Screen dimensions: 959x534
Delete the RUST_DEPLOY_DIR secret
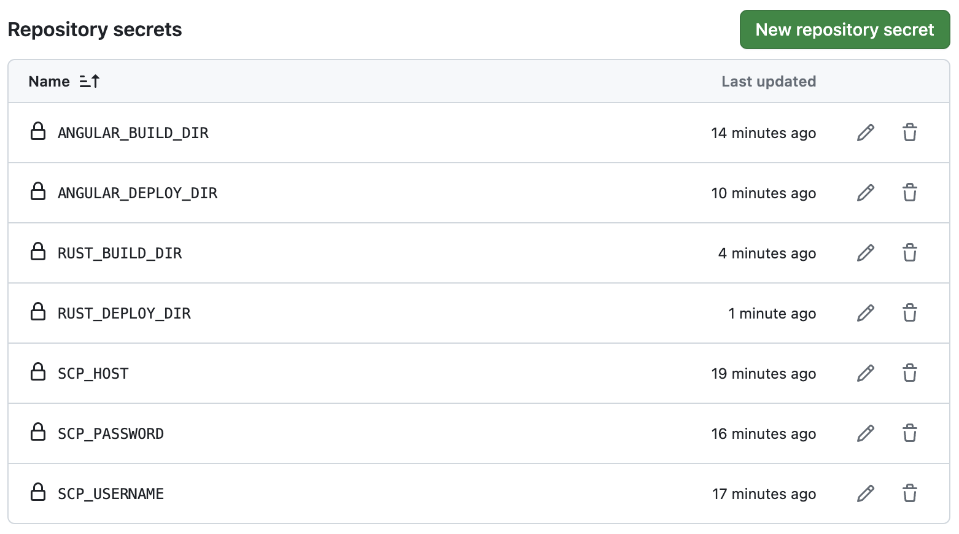[909, 313]
